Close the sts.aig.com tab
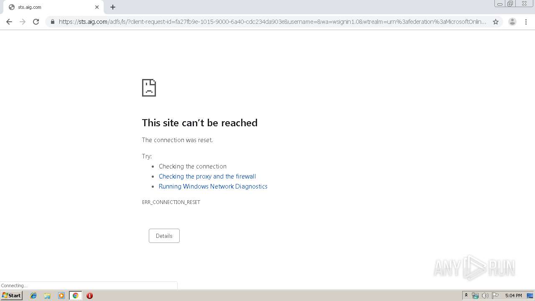Viewport: 535px width, 301px height. pos(97,7)
